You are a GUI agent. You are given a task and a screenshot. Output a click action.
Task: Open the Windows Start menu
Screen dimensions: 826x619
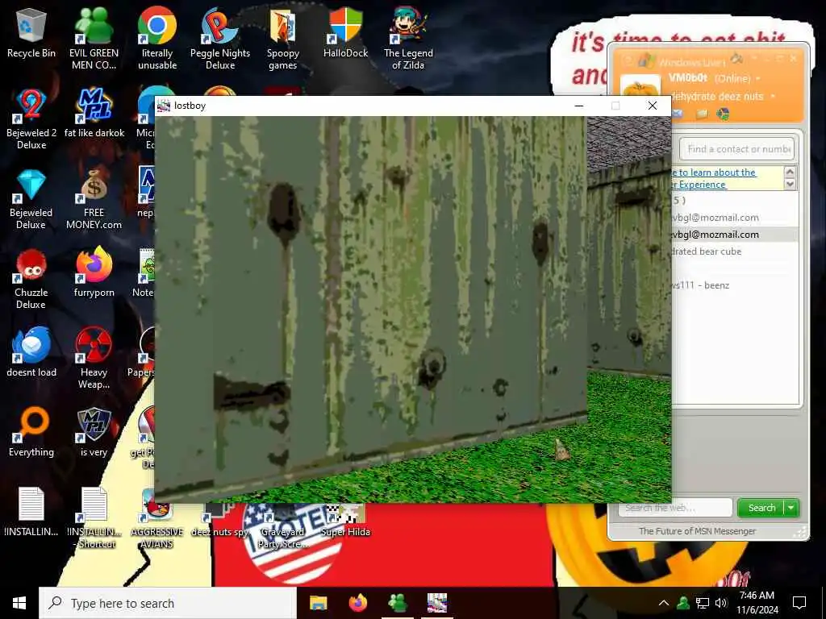(x=19, y=603)
